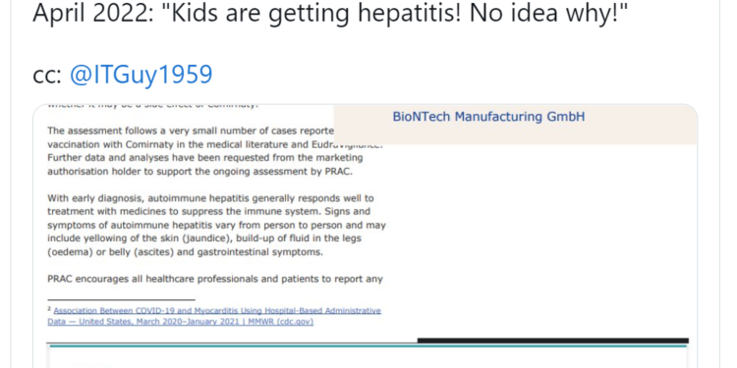Click the footnote separator line above the link
Screen dimensions: 737x368
[121, 299]
